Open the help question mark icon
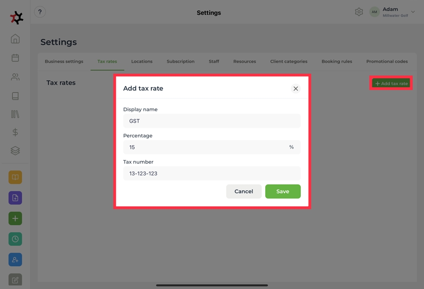The image size is (424, 289). (40, 12)
